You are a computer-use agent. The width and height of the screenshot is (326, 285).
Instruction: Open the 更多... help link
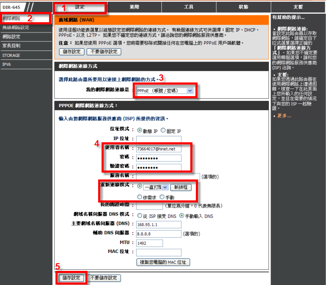284,116
